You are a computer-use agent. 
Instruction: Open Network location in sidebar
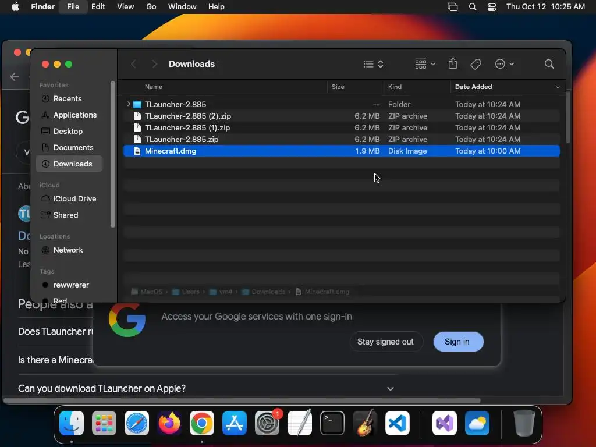(x=68, y=250)
